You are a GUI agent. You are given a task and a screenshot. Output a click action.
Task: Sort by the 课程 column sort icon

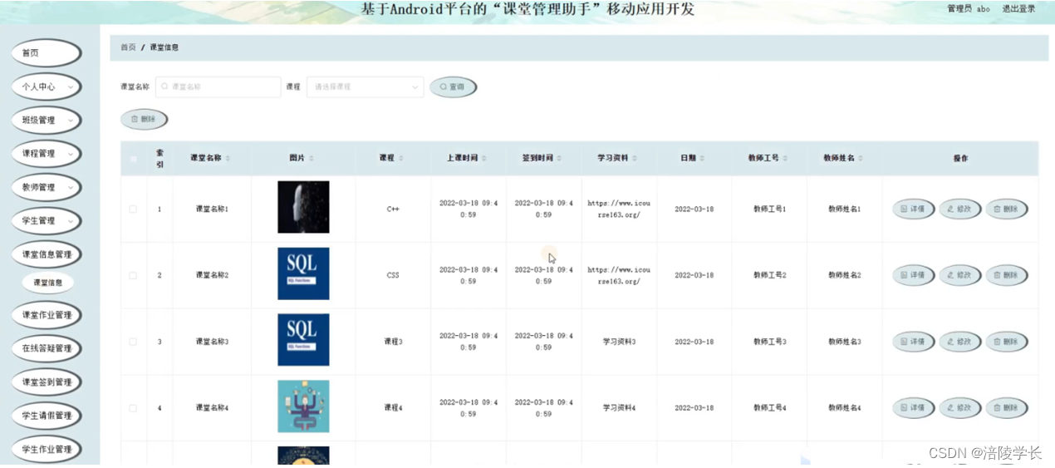tap(401, 158)
